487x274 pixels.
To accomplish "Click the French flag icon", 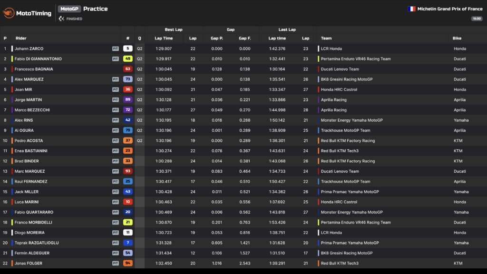I will (411, 9).
